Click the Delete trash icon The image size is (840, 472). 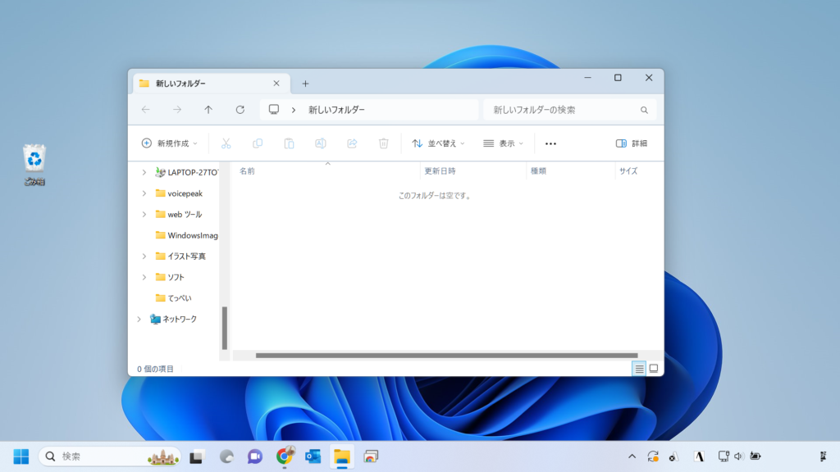pos(384,143)
